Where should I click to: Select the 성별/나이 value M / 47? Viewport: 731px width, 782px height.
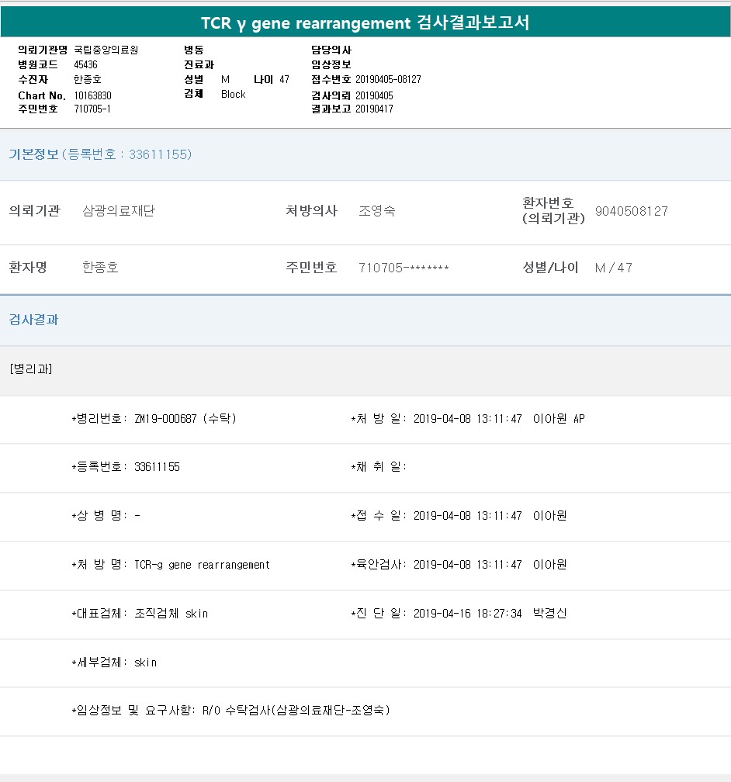613,268
